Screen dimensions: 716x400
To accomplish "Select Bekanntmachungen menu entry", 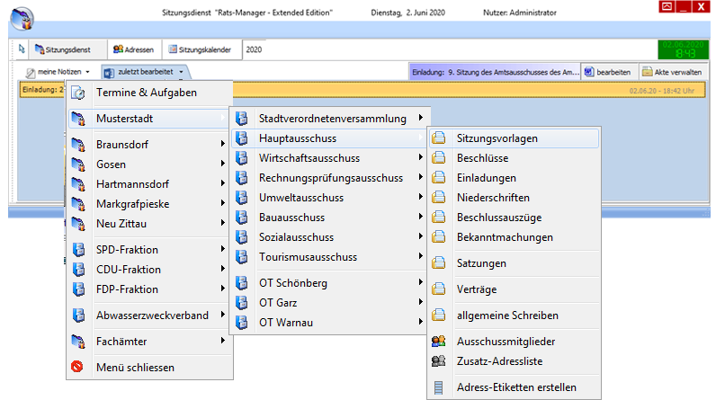I will click(515, 237).
